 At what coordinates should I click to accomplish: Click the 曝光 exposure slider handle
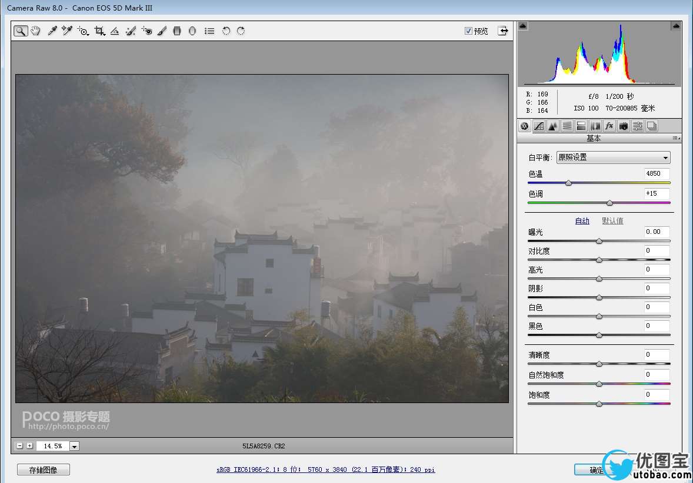pos(599,241)
